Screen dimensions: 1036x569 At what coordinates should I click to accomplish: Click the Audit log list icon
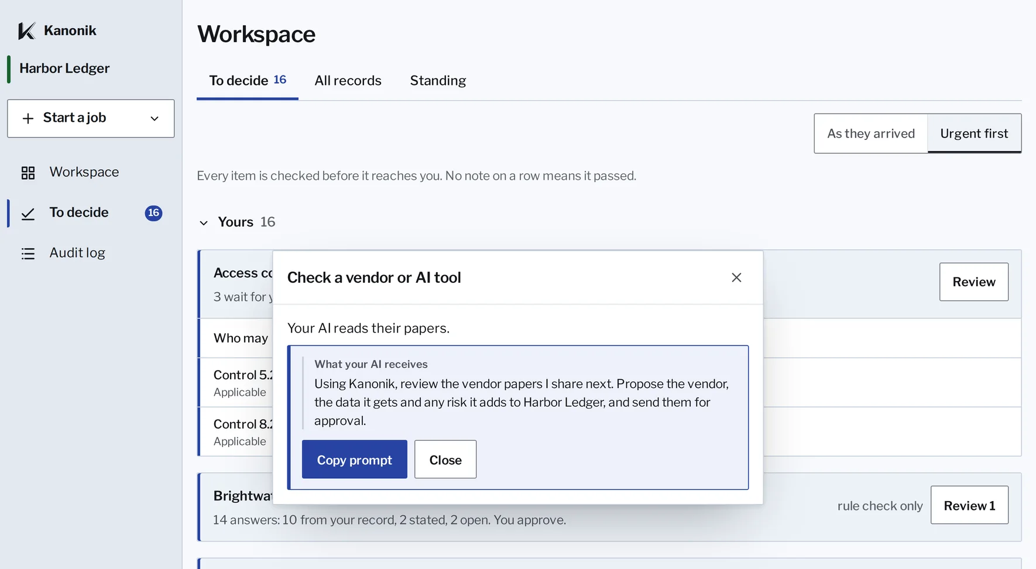click(28, 253)
